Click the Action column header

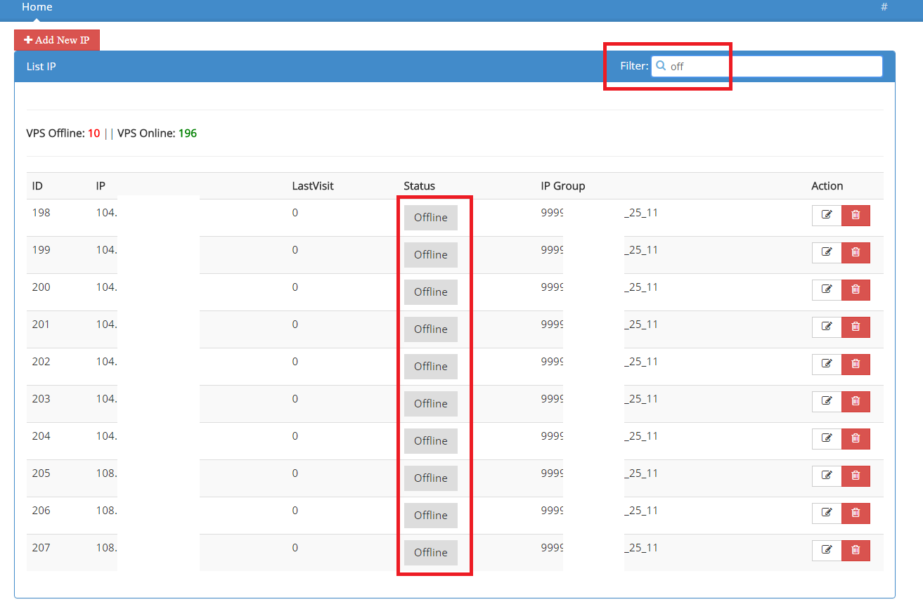click(827, 186)
